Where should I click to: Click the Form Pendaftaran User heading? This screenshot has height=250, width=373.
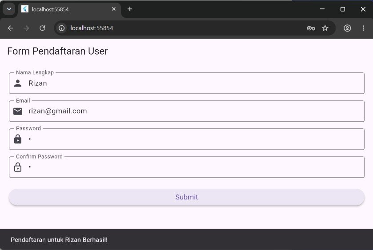(57, 51)
